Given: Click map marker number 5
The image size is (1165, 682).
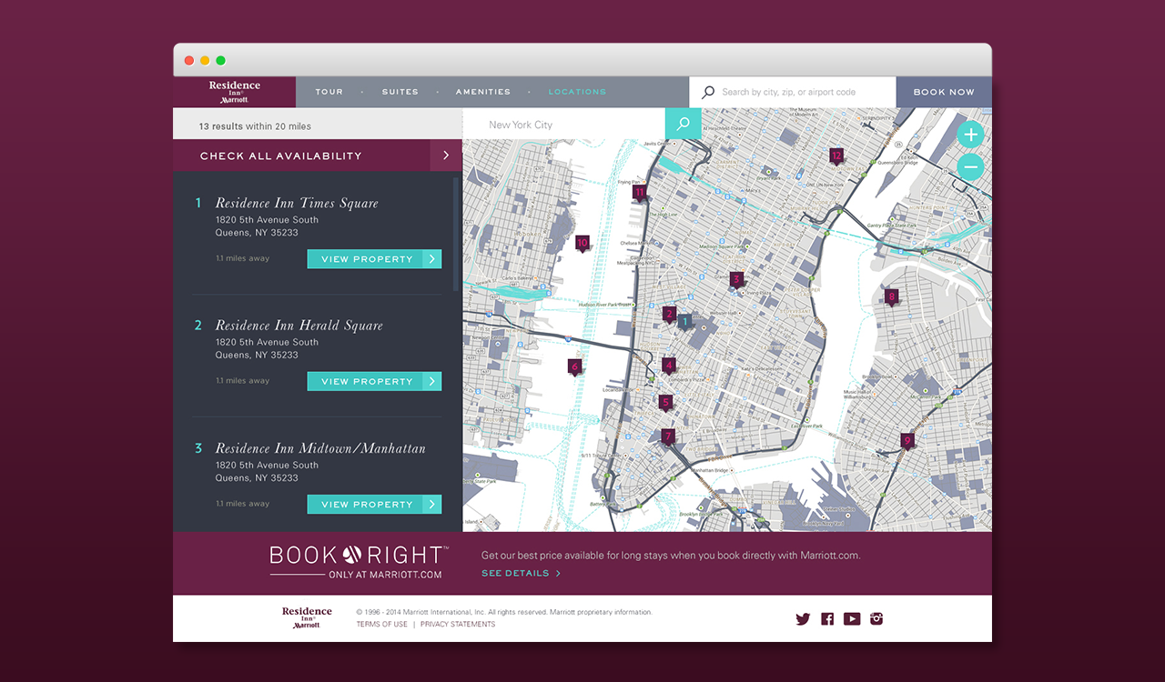Looking at the screenshot, I should tap(665, 403).
